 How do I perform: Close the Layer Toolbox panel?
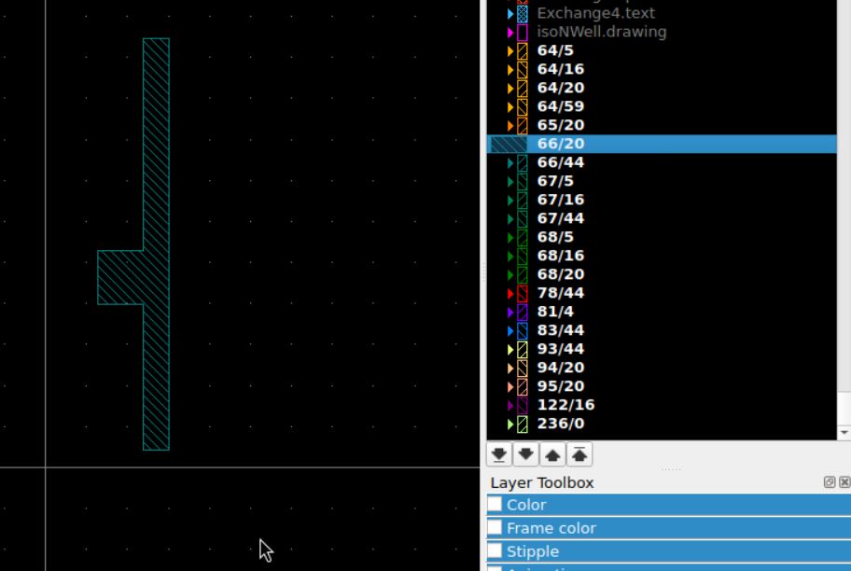point(844,482)
